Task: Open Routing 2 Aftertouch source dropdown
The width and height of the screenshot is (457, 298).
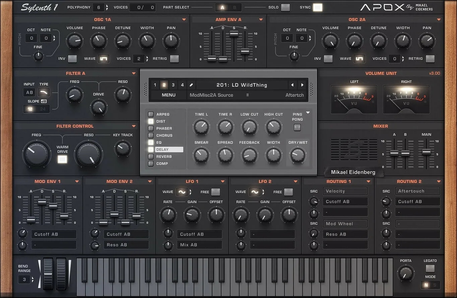Action: point(418,191)
